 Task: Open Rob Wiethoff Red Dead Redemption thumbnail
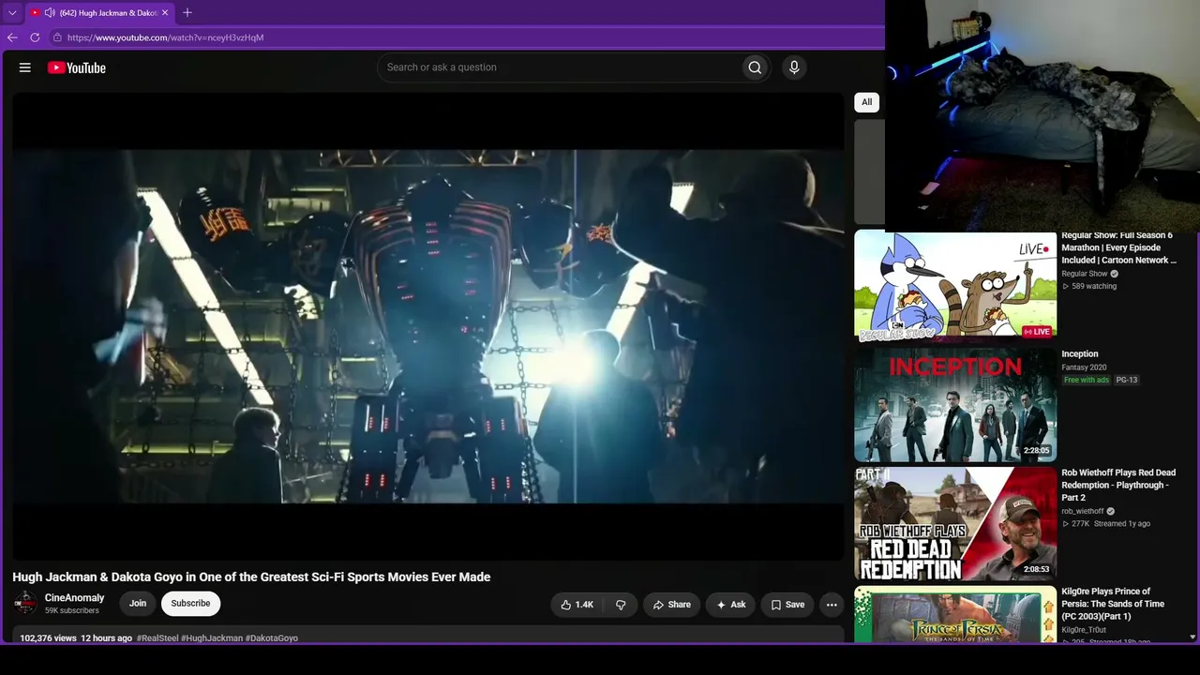pos(955,524)
